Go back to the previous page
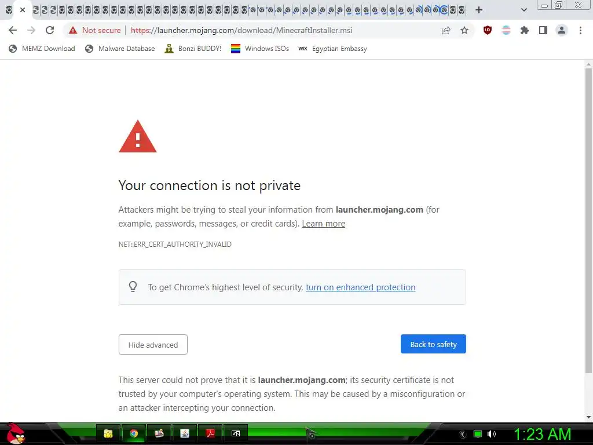This screenshot has height=445, width=593. coord(13,30)
